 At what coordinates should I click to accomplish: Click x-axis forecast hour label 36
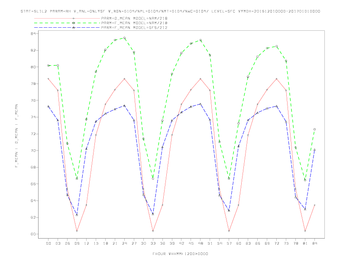click(162, 243)
